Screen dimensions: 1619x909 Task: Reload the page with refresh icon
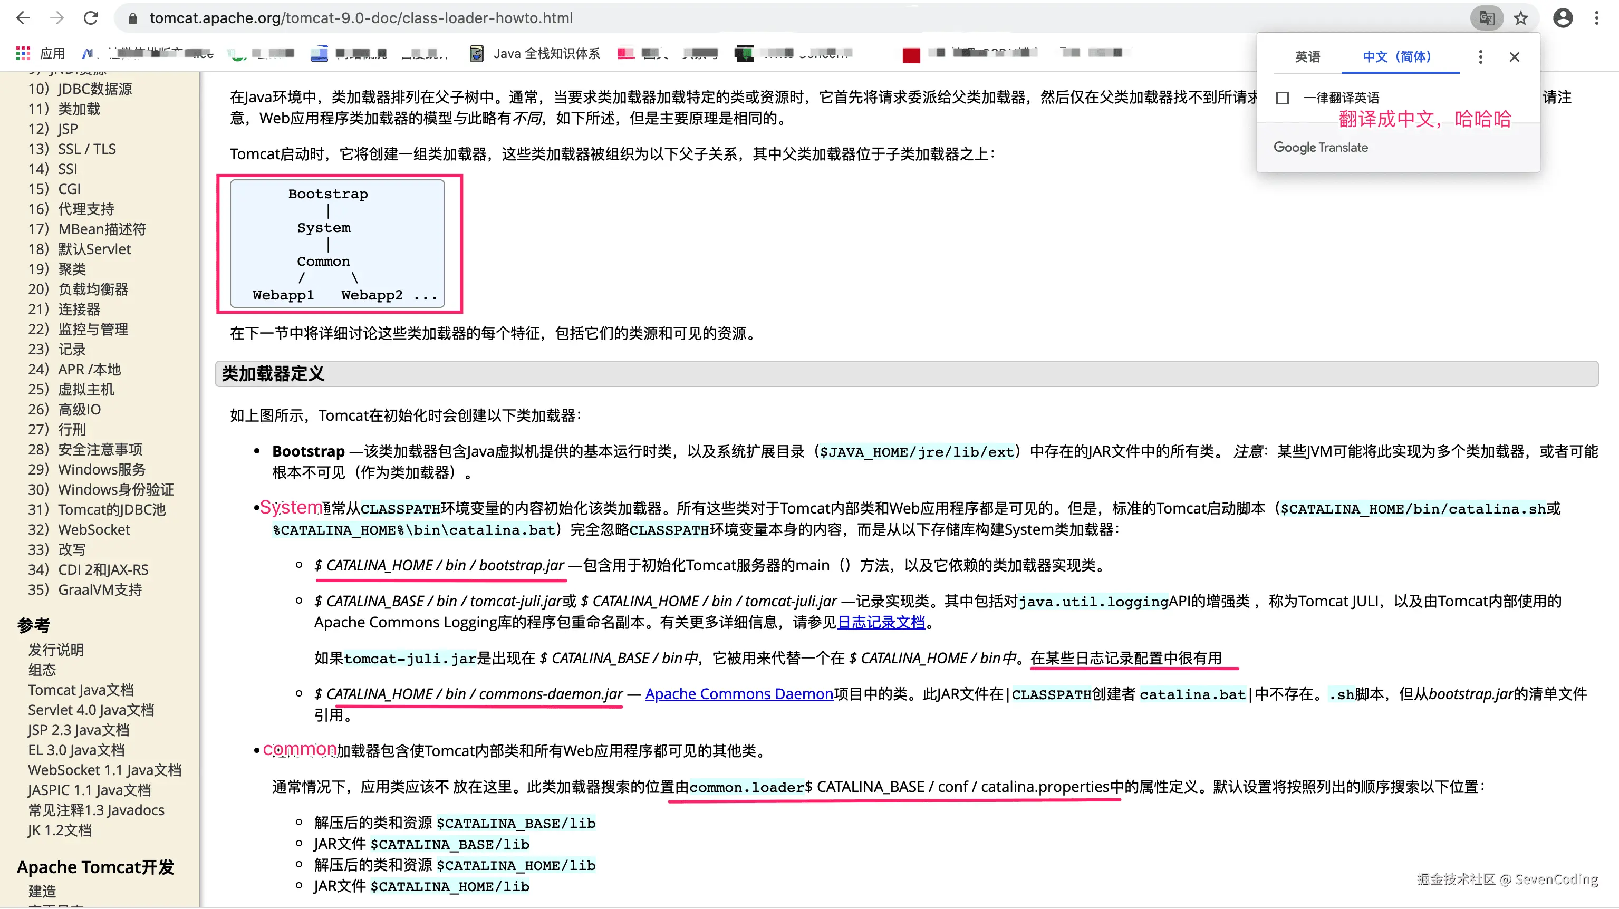[x=91, y=17]
